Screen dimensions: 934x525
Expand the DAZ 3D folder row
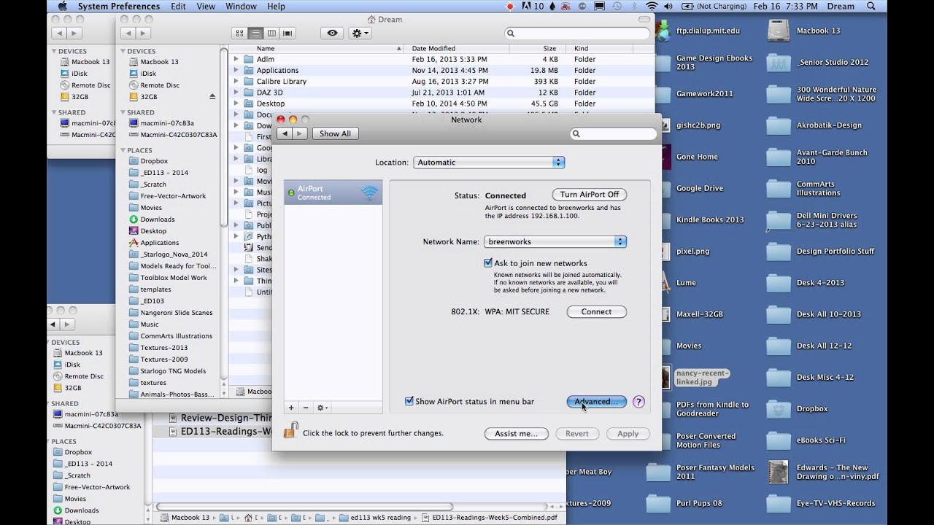236,93
